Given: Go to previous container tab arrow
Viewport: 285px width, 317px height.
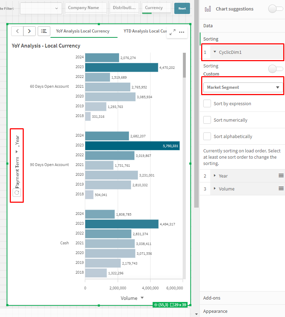Looking at the screenshot, I should pos(17,31).
